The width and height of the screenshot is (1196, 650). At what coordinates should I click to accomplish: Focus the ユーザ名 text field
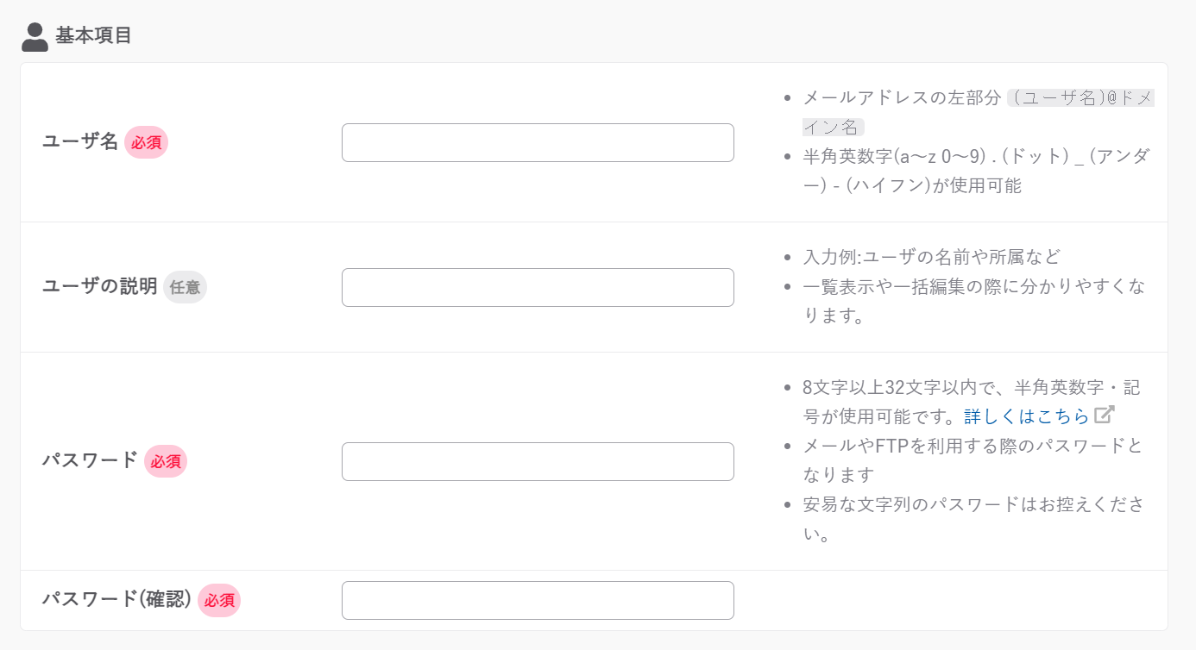(x=538, y=142)
